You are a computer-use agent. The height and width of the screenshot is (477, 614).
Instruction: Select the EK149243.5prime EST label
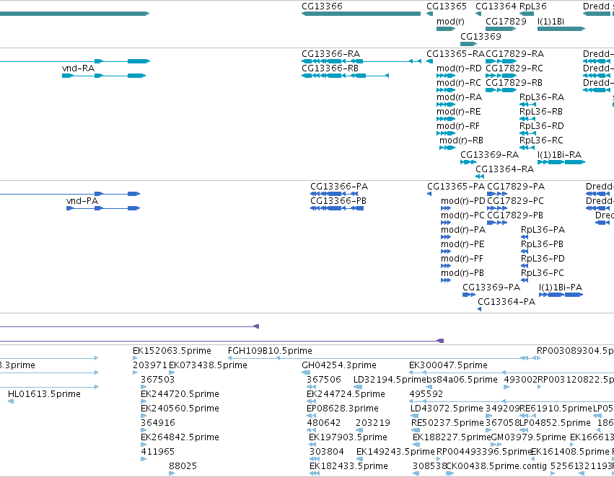(395, 452)
